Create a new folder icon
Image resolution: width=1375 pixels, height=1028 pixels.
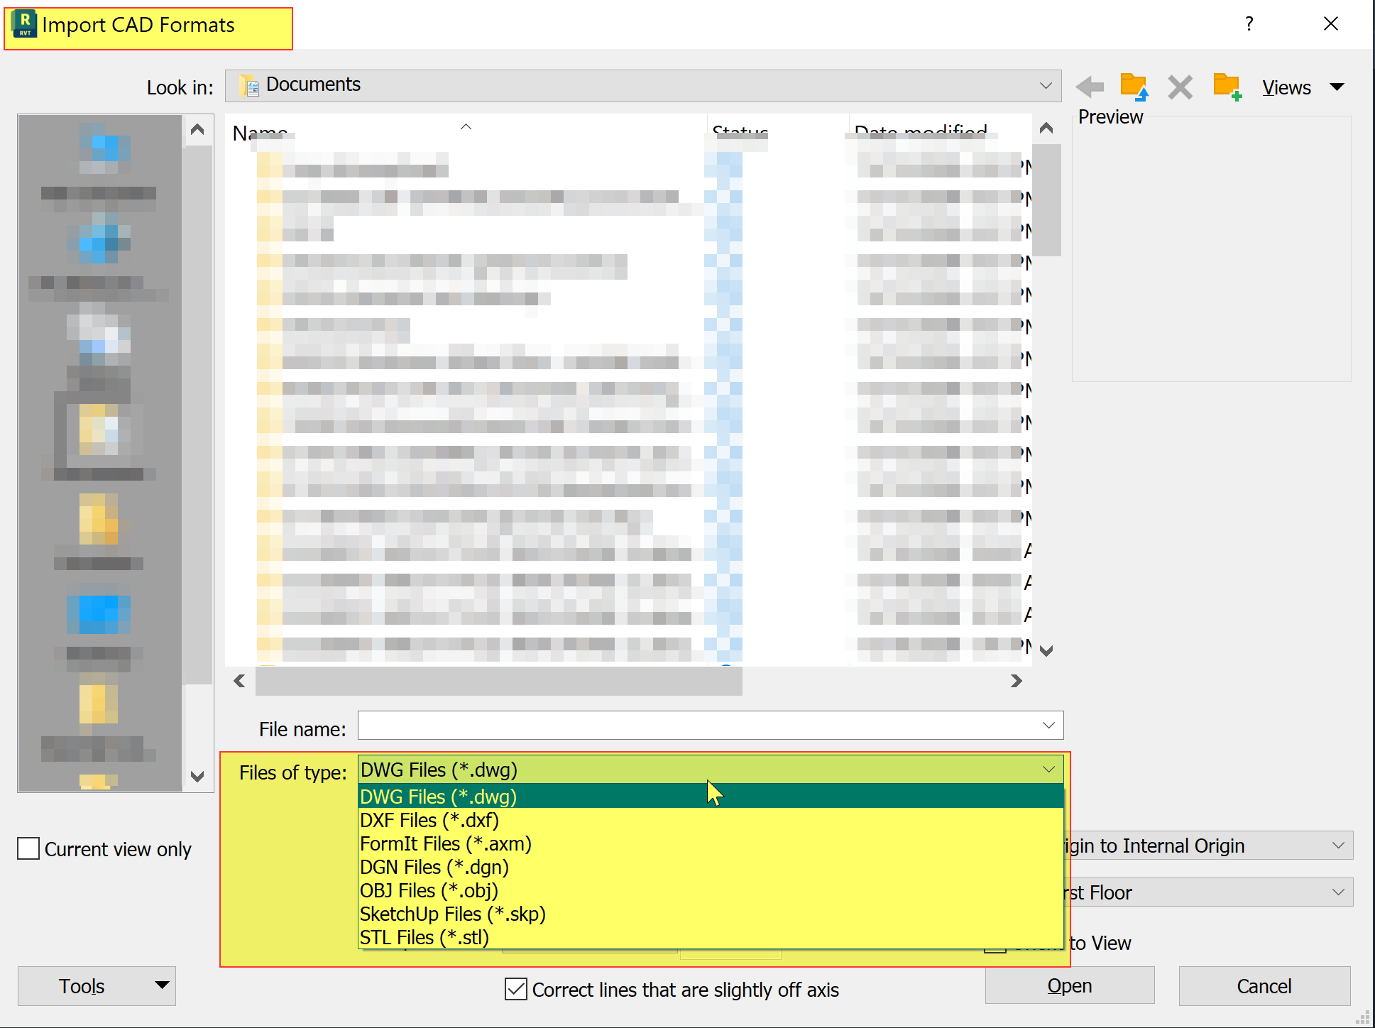(1227, 87)
